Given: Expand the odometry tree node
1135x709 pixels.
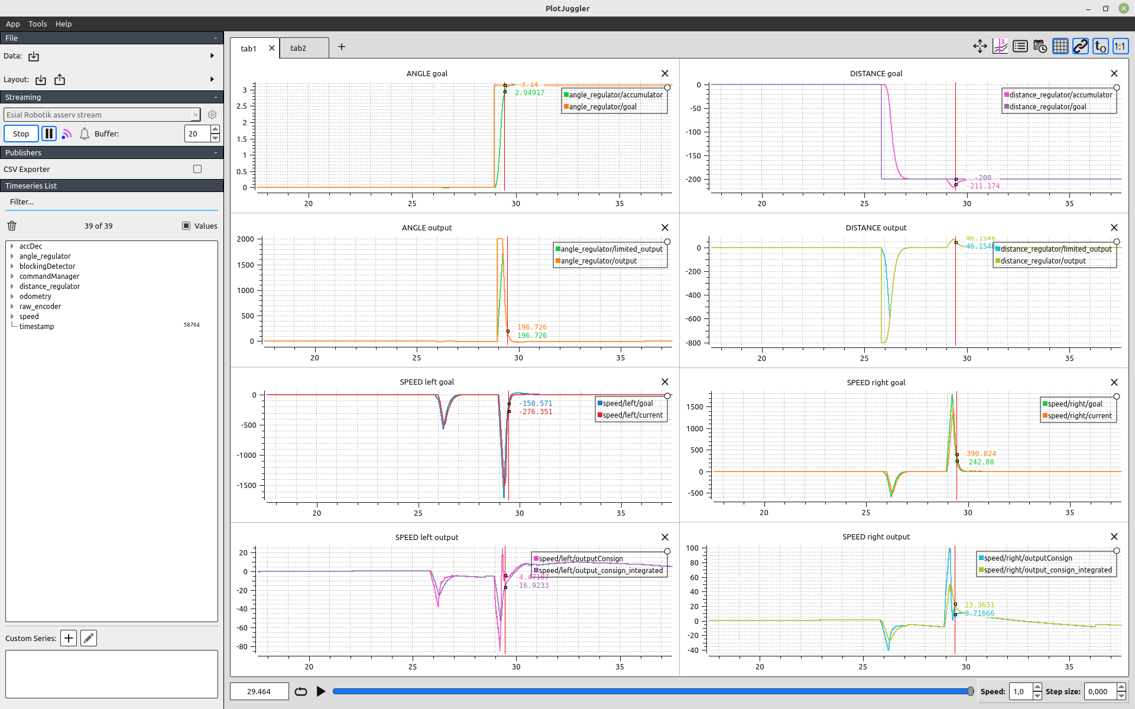Looking at the screenshot, I should tap(12, 297).
